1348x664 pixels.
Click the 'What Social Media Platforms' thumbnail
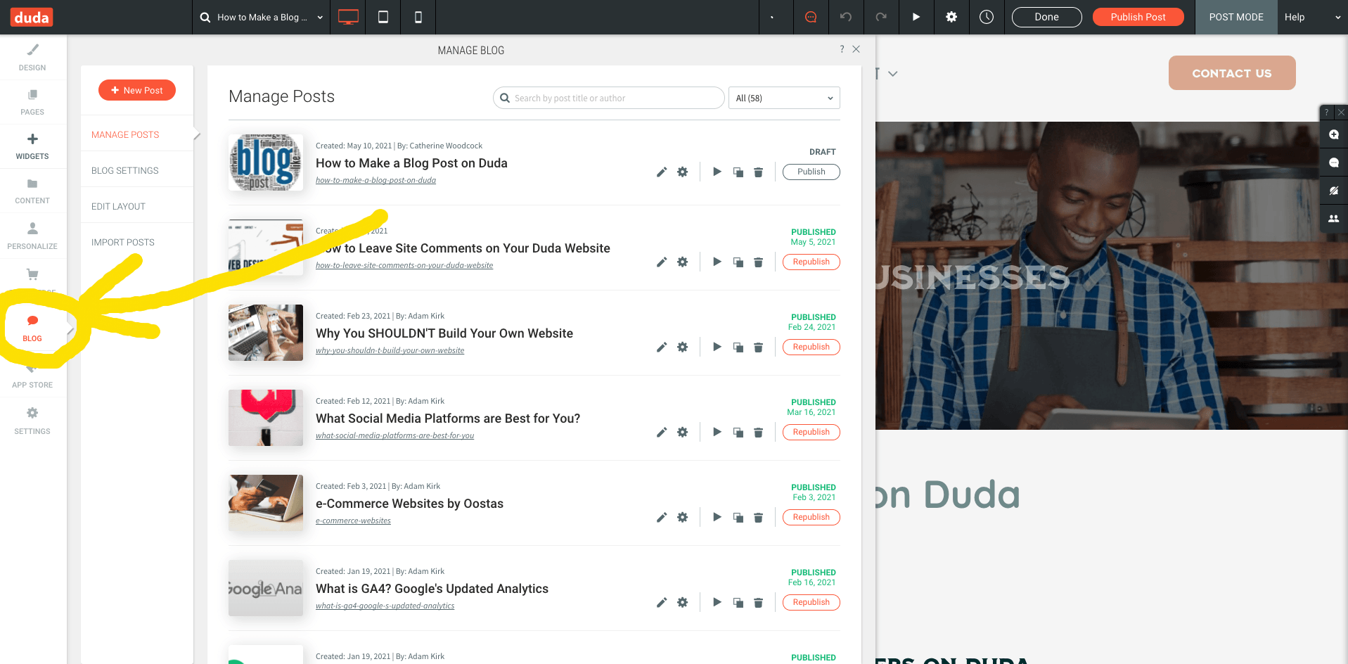[266, 418]
